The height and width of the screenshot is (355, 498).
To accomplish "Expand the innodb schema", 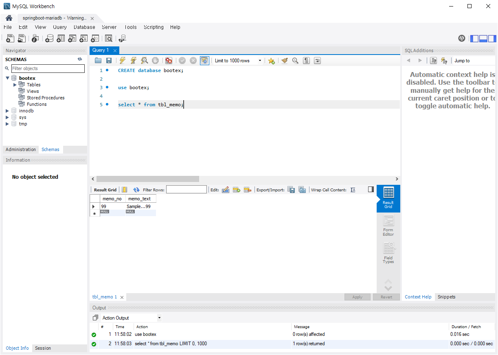I will click(7, 111).
